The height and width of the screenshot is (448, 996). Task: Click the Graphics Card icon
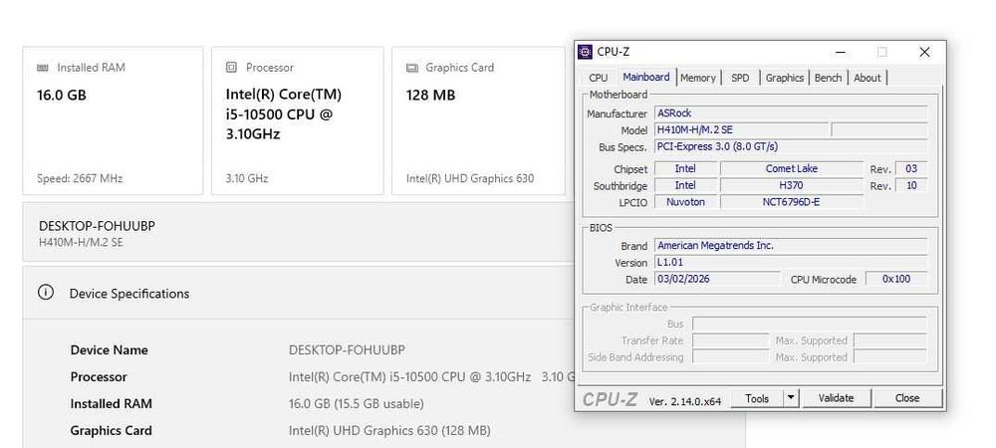coord(411,68)
